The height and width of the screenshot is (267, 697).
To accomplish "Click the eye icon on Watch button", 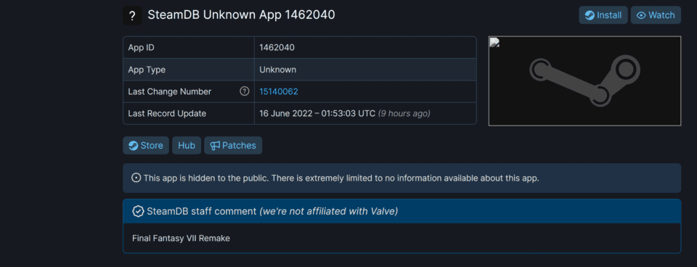I will point(641,15).
